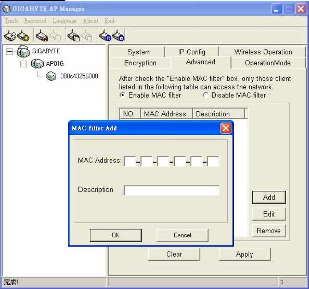This screenshot has height=289, width=309.
Task: Click the Apply button
Action: pos(245,254)
